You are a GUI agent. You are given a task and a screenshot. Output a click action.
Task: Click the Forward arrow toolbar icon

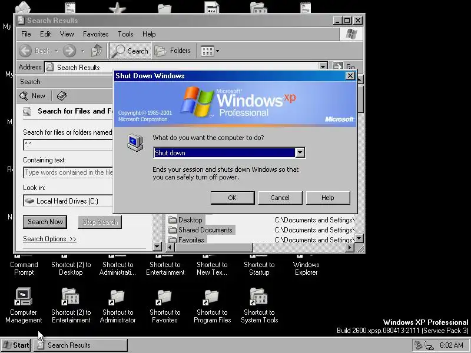(69, 51)
